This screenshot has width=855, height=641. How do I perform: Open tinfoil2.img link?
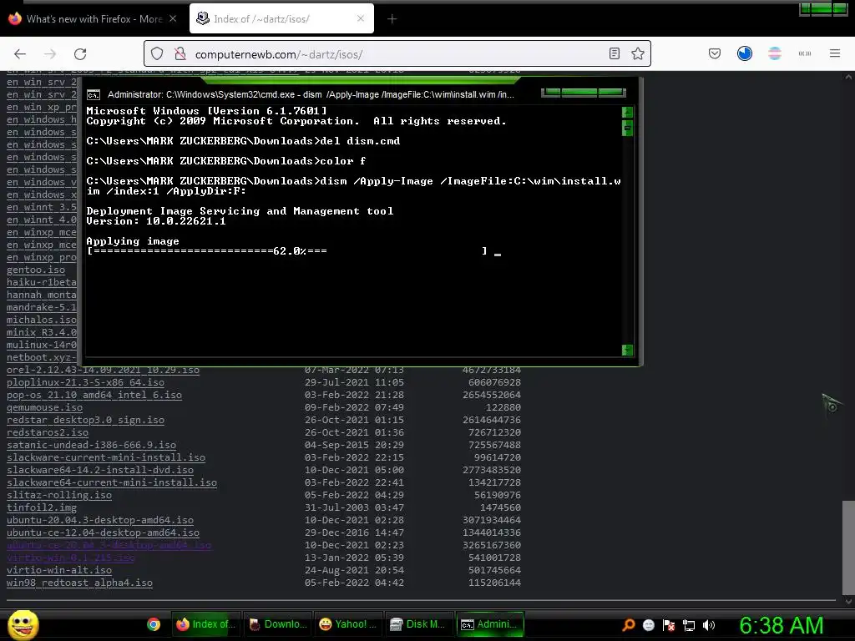coord(42,508)
